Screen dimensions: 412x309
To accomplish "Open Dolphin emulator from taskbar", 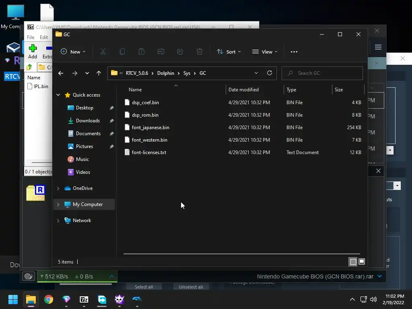I will (x=137, y=299).
